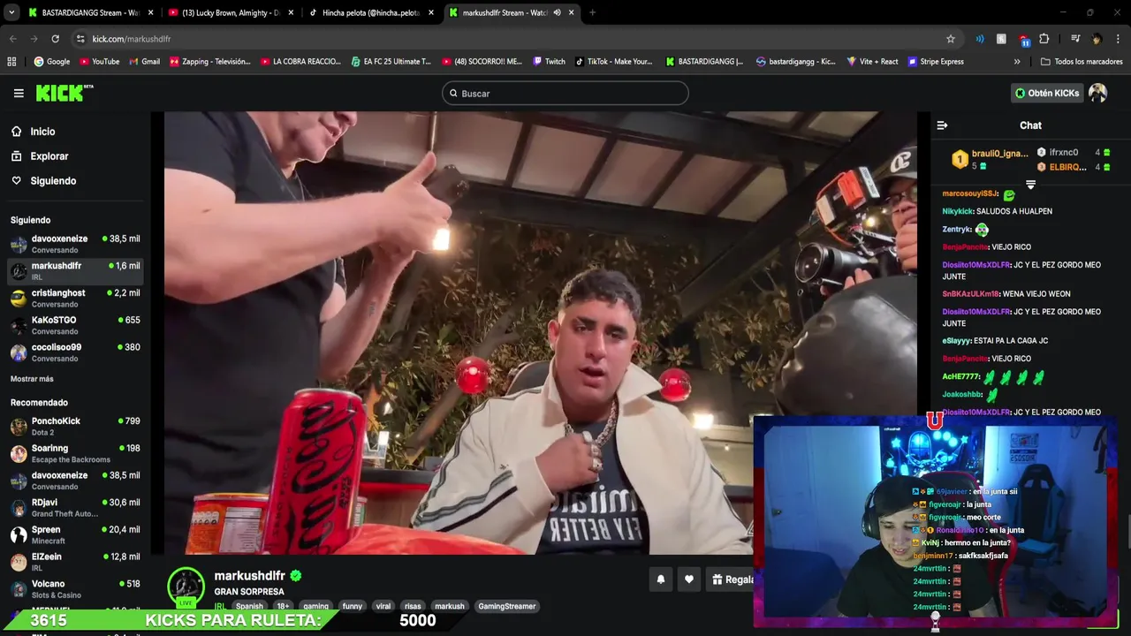Image resolution: width=1131 pixels, height=636 pixels.
Task: Open the Kick hamburger menu
Action: pyautogui.click(x=19, y=93)
